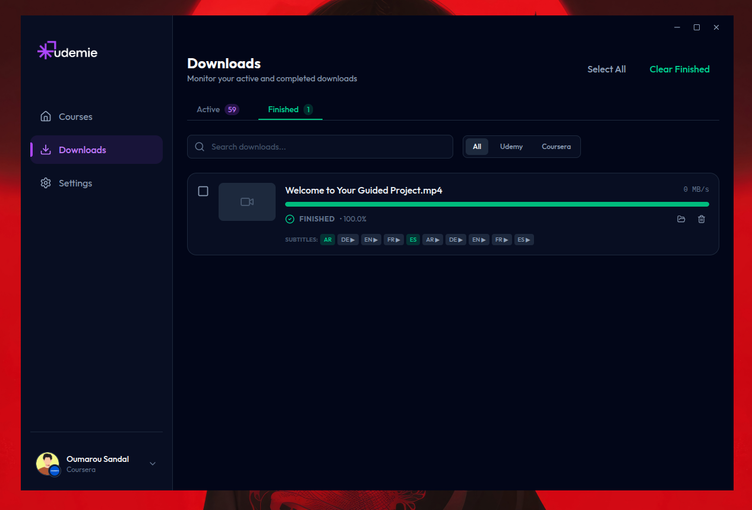Screen dimensions: 752x510
Task: Tick the checkbox next to the finished download
Action: (x=203, y=191)
